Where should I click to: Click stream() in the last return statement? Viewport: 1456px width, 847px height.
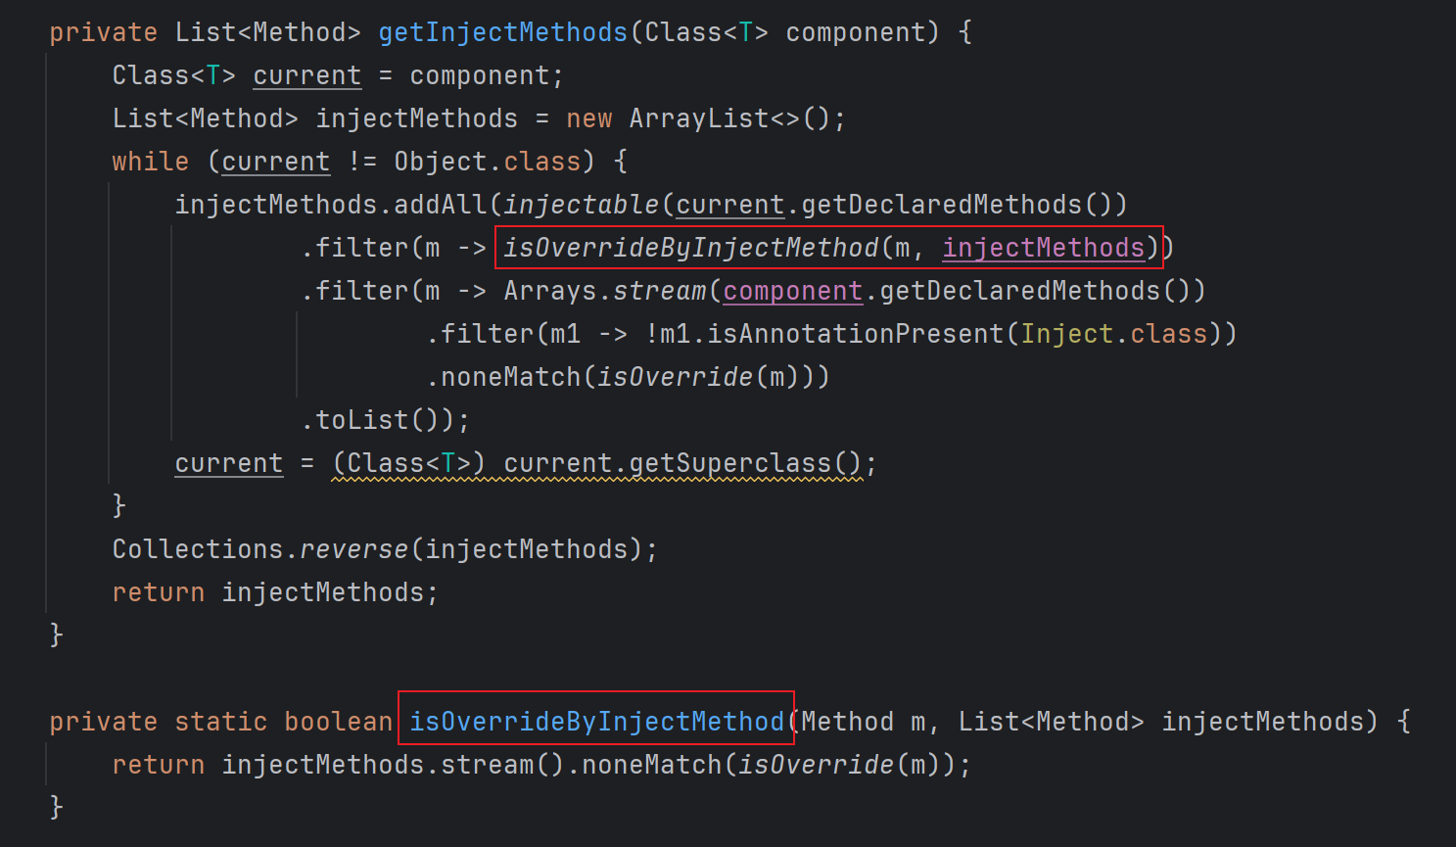[502, 765]
